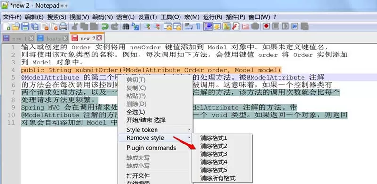Choose 全选(L) in context menu

pos(136,112)
